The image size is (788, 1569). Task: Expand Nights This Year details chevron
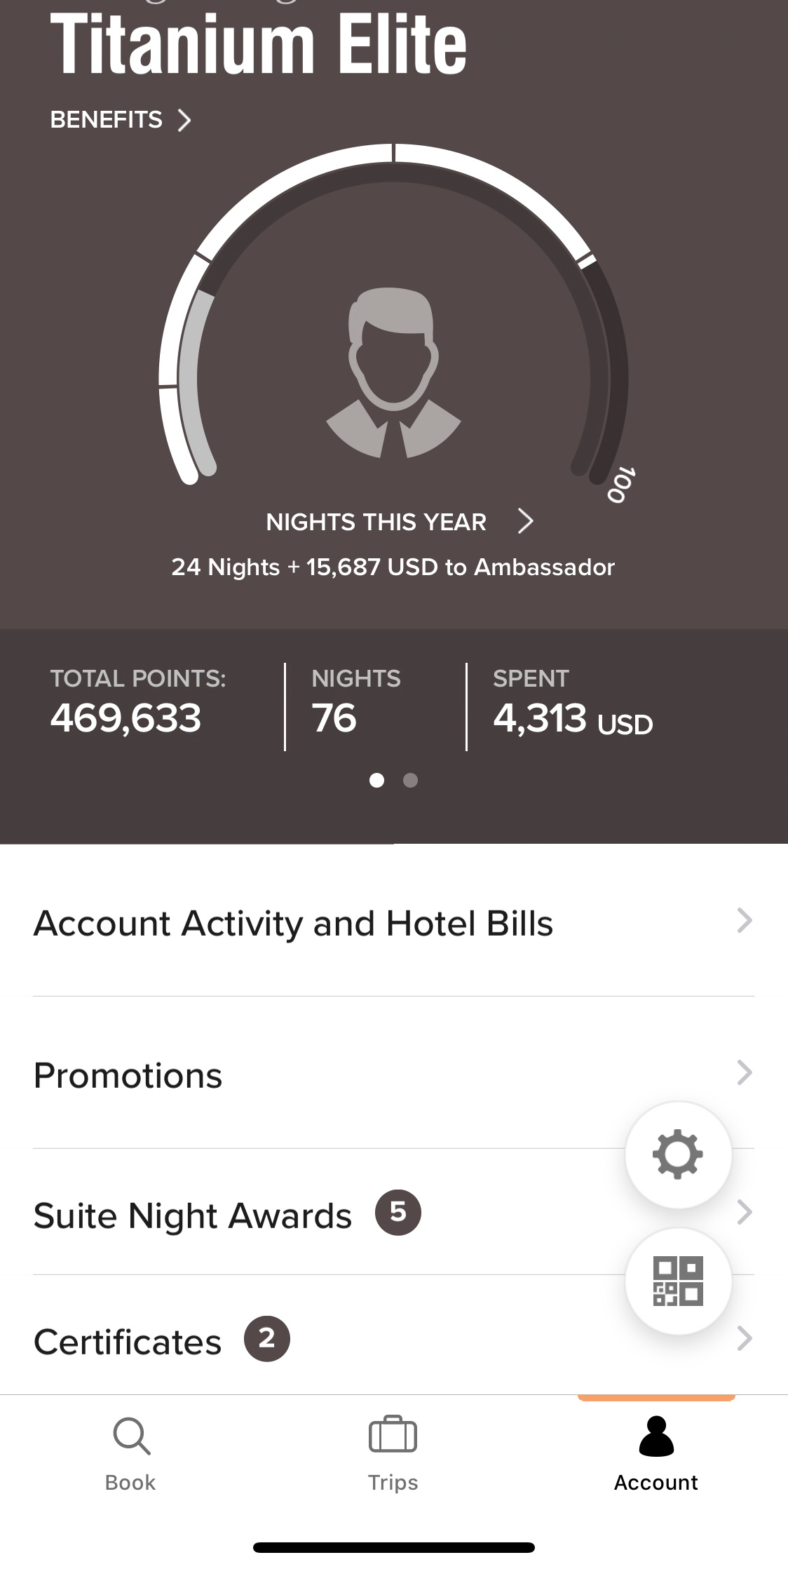click(525, 521)
